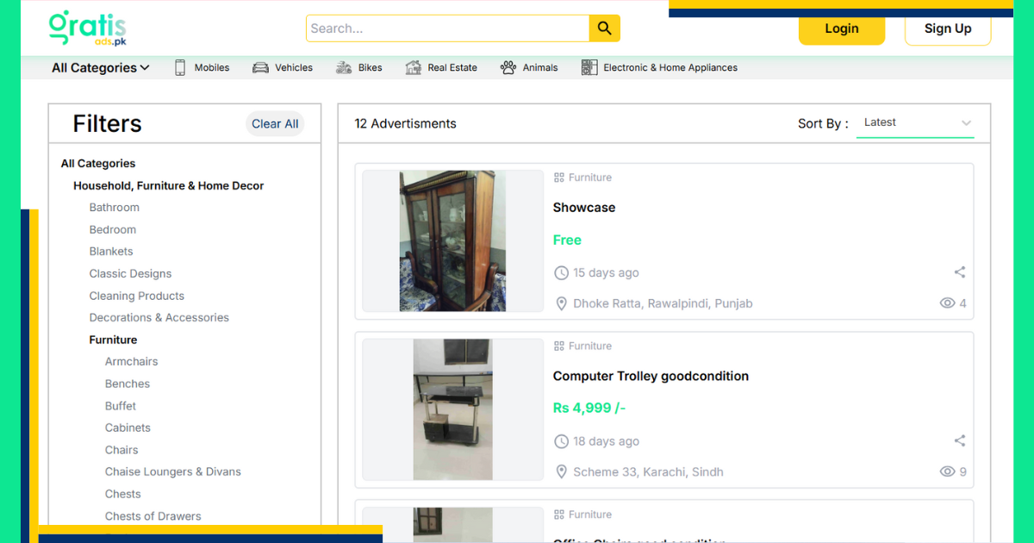
Task: Open the Computer Trolley goodcondition ad title
Action: pos(651,376)
